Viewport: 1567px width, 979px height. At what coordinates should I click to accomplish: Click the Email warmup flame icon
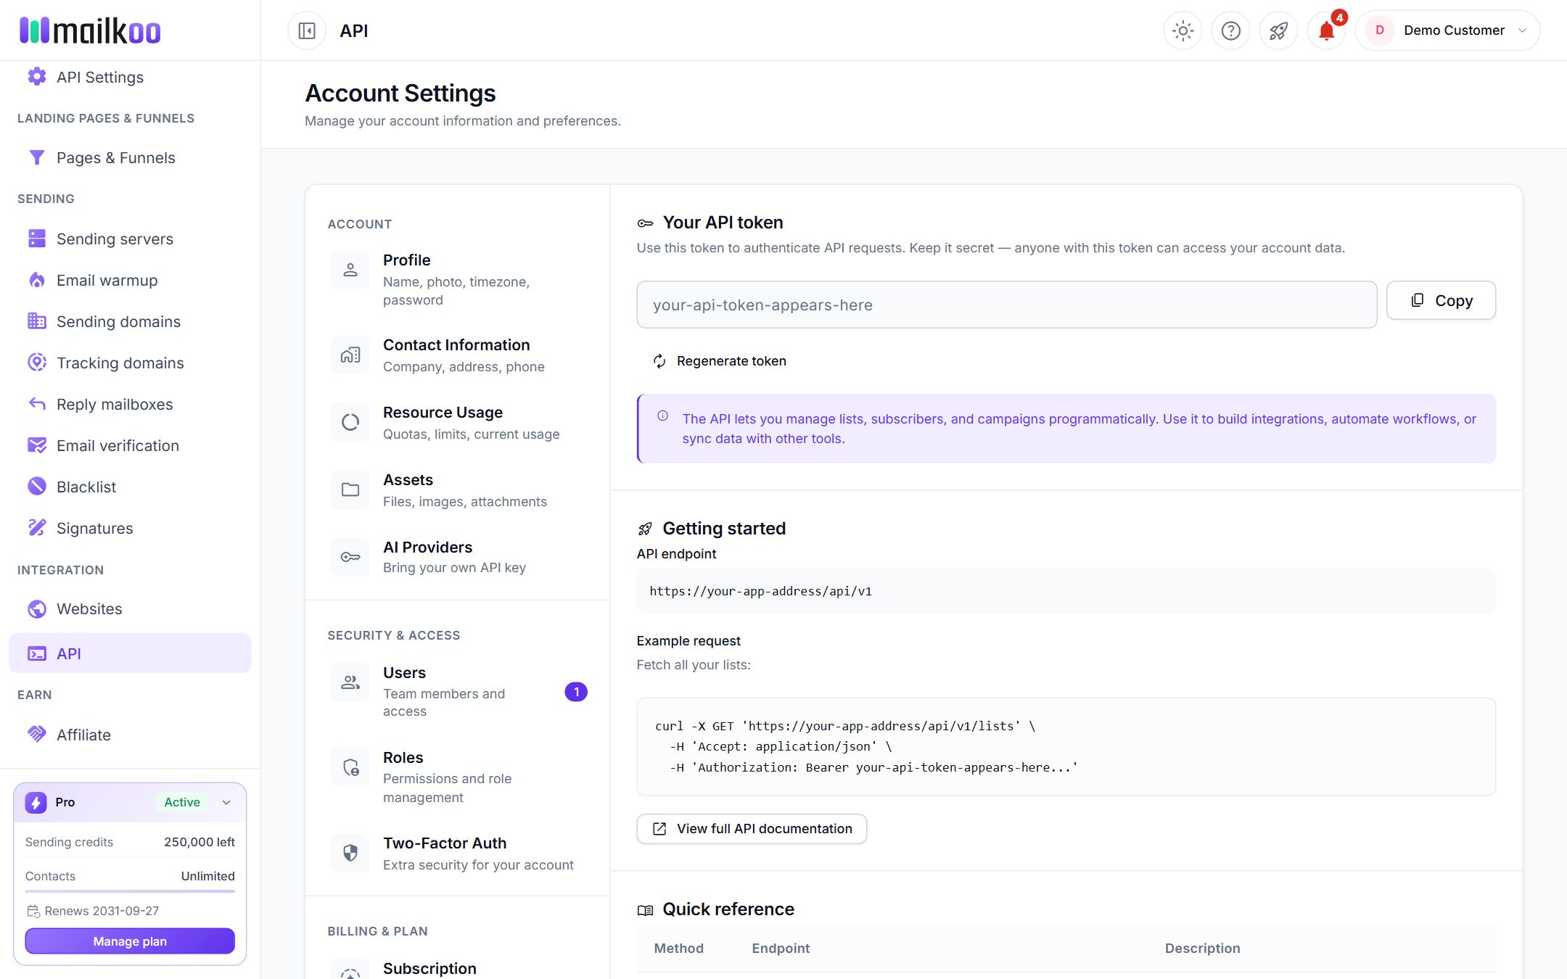[37, 280]
